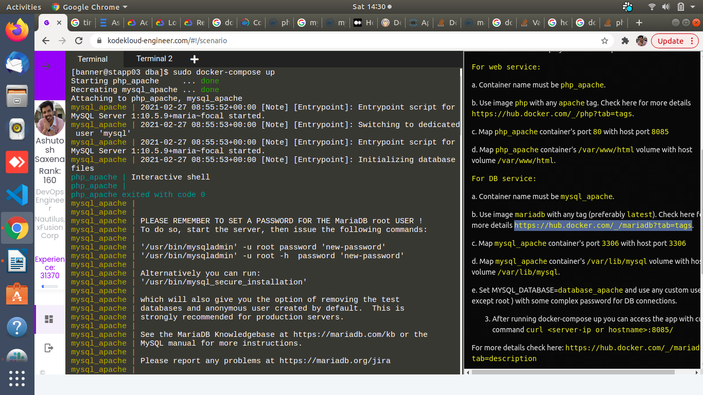
Task: Expand Google Chrome app menu in top bar
Action: [x=90, y=7]
